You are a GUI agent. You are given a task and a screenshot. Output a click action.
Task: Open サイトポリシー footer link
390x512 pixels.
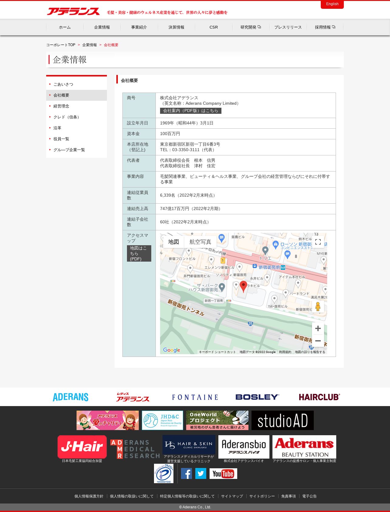(262, 496)
